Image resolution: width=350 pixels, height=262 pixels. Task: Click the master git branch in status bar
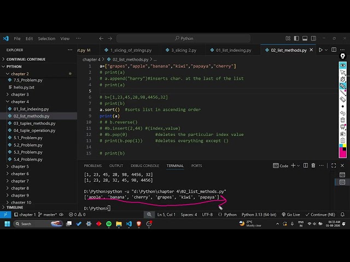(48, 215)
